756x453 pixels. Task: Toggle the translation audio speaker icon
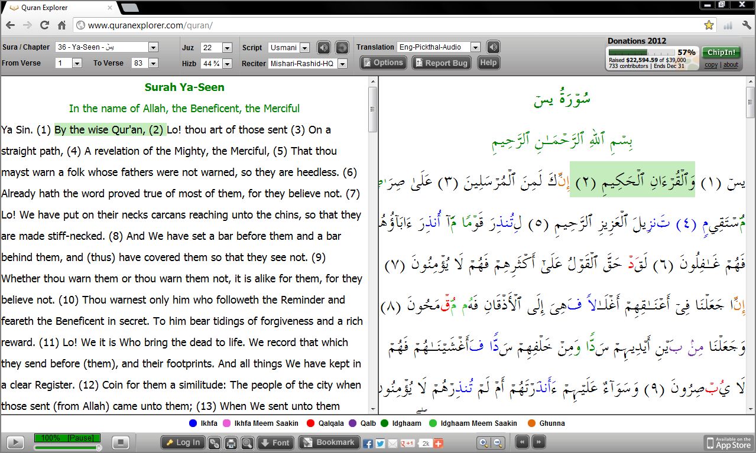point(493,47)
